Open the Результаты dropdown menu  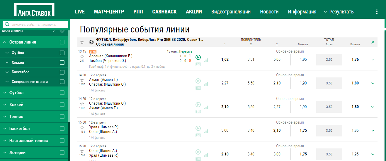click(x=339, y=12)
